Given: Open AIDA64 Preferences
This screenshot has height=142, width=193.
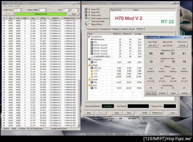Looking at the screenshot, I should coord(157,113).
